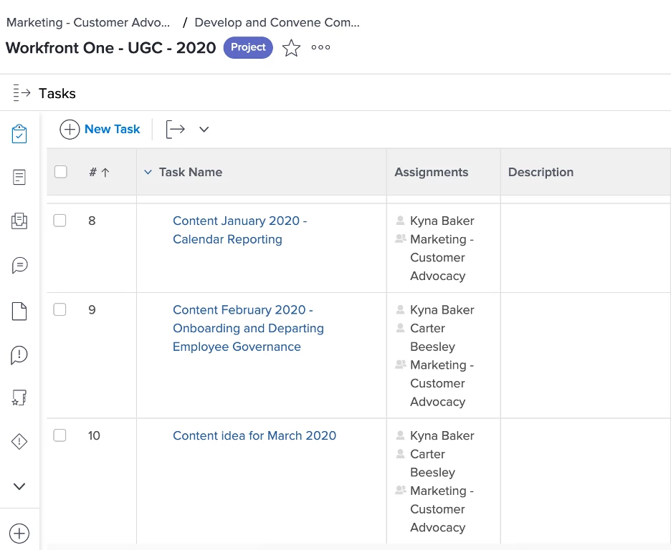
Task: Open the Project Details sidebar icon
Action: [19, 178]
